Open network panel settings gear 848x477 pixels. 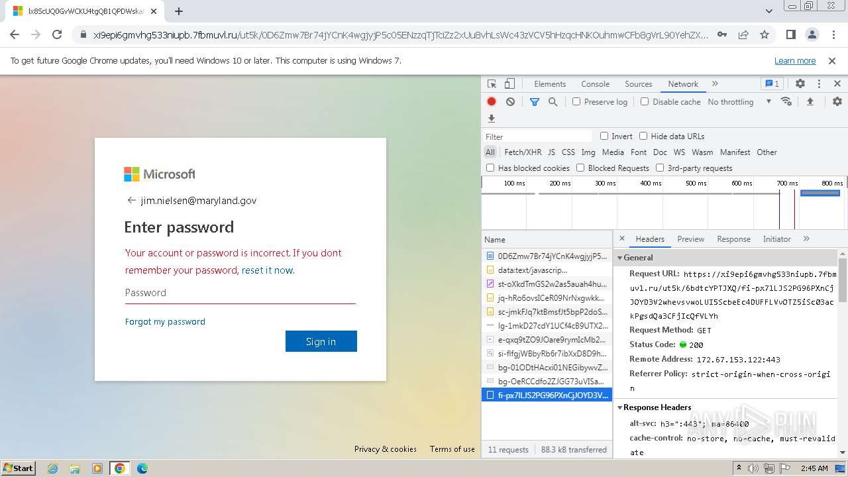pyautogui.click(x=837, y=101)
